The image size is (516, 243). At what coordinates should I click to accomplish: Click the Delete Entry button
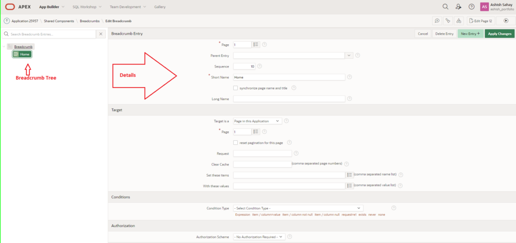[444, 34]
